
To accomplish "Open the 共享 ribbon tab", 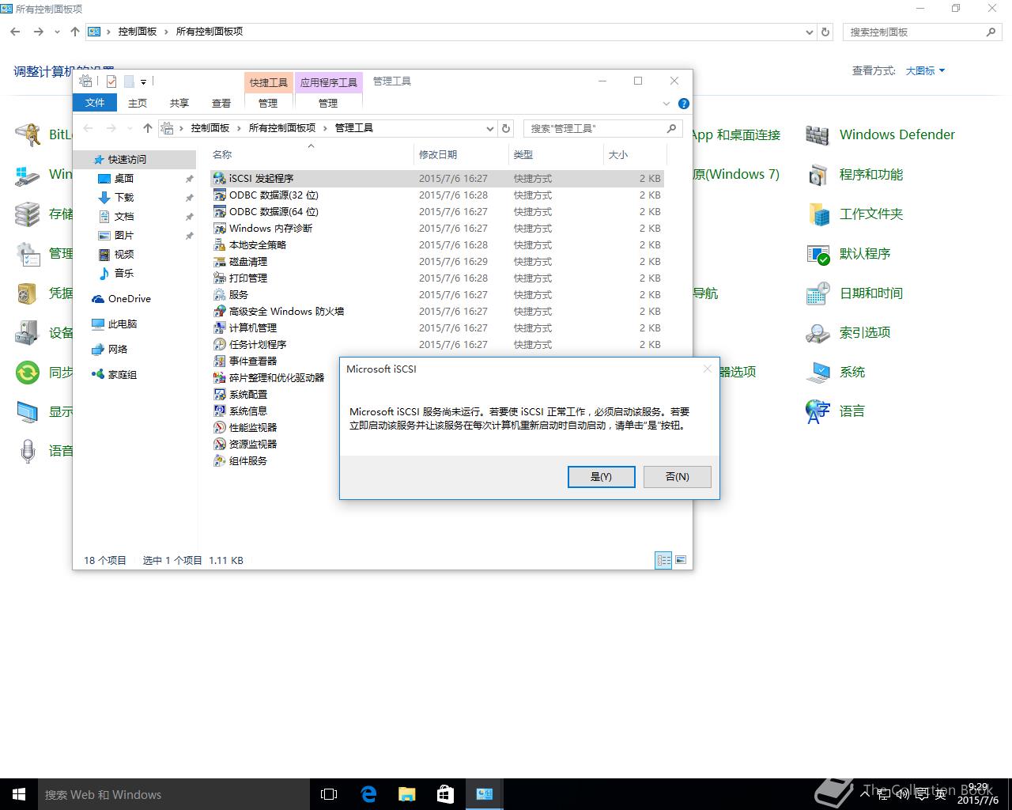I will coord(179,103).
